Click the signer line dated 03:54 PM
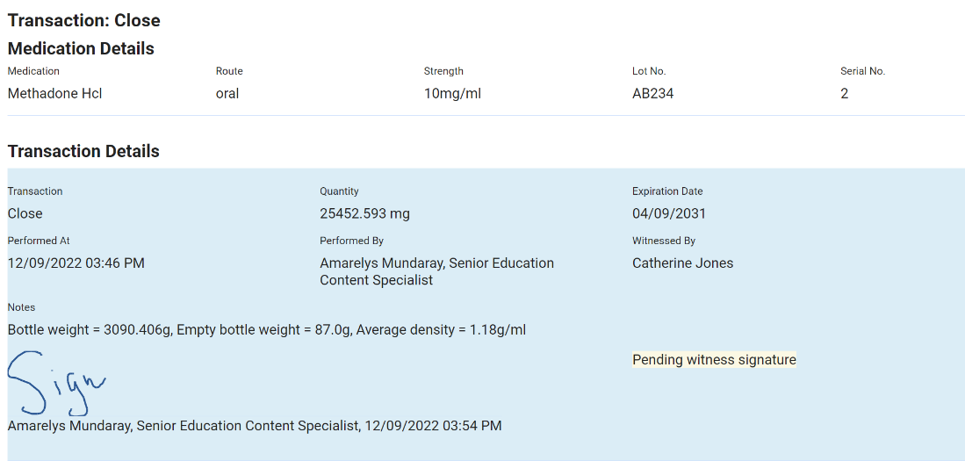 coord(255,426)
